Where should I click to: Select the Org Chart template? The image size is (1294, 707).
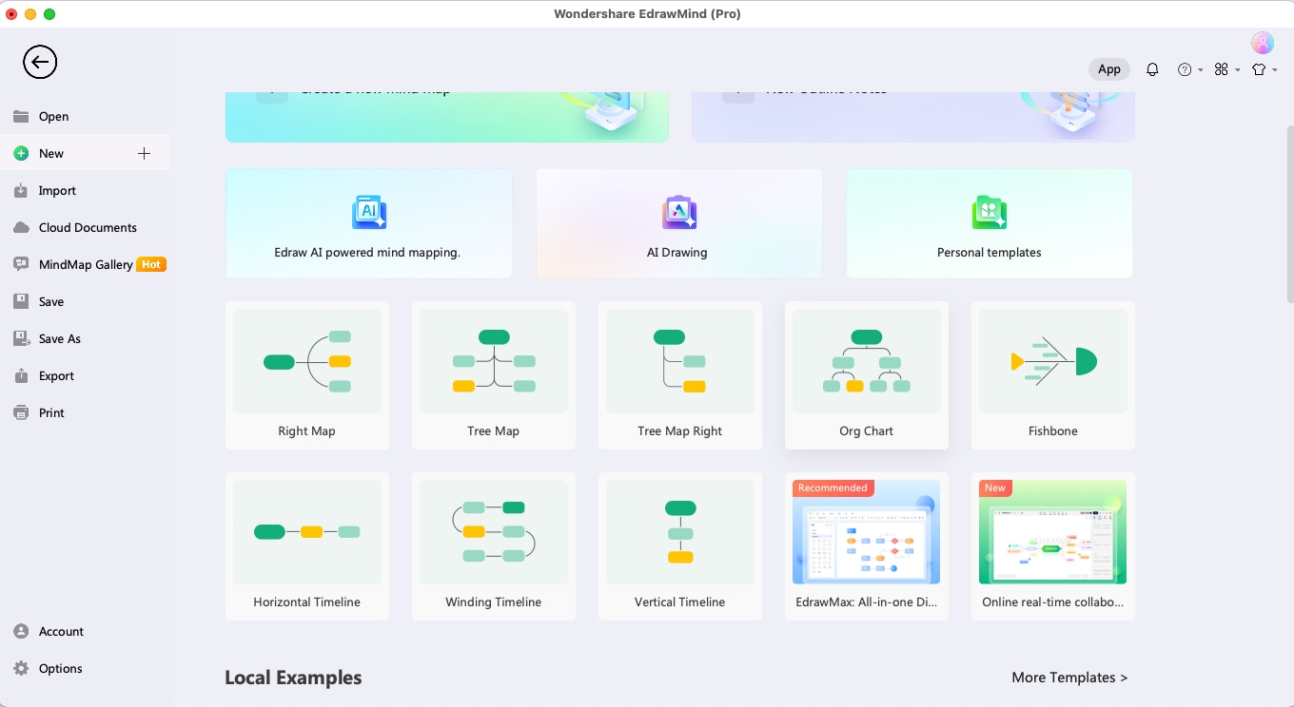[x=867, y=375]
